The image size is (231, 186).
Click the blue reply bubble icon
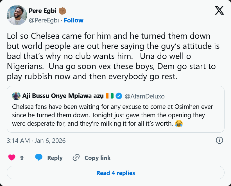39,158
